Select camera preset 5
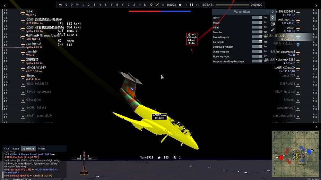 [x=106, y=5]
